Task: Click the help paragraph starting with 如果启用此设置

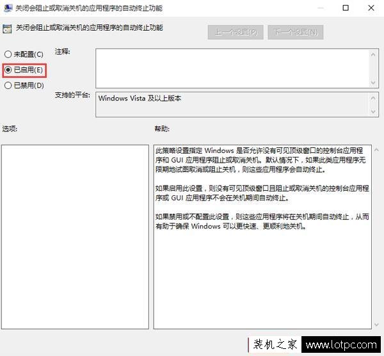Action: (262, 193)
